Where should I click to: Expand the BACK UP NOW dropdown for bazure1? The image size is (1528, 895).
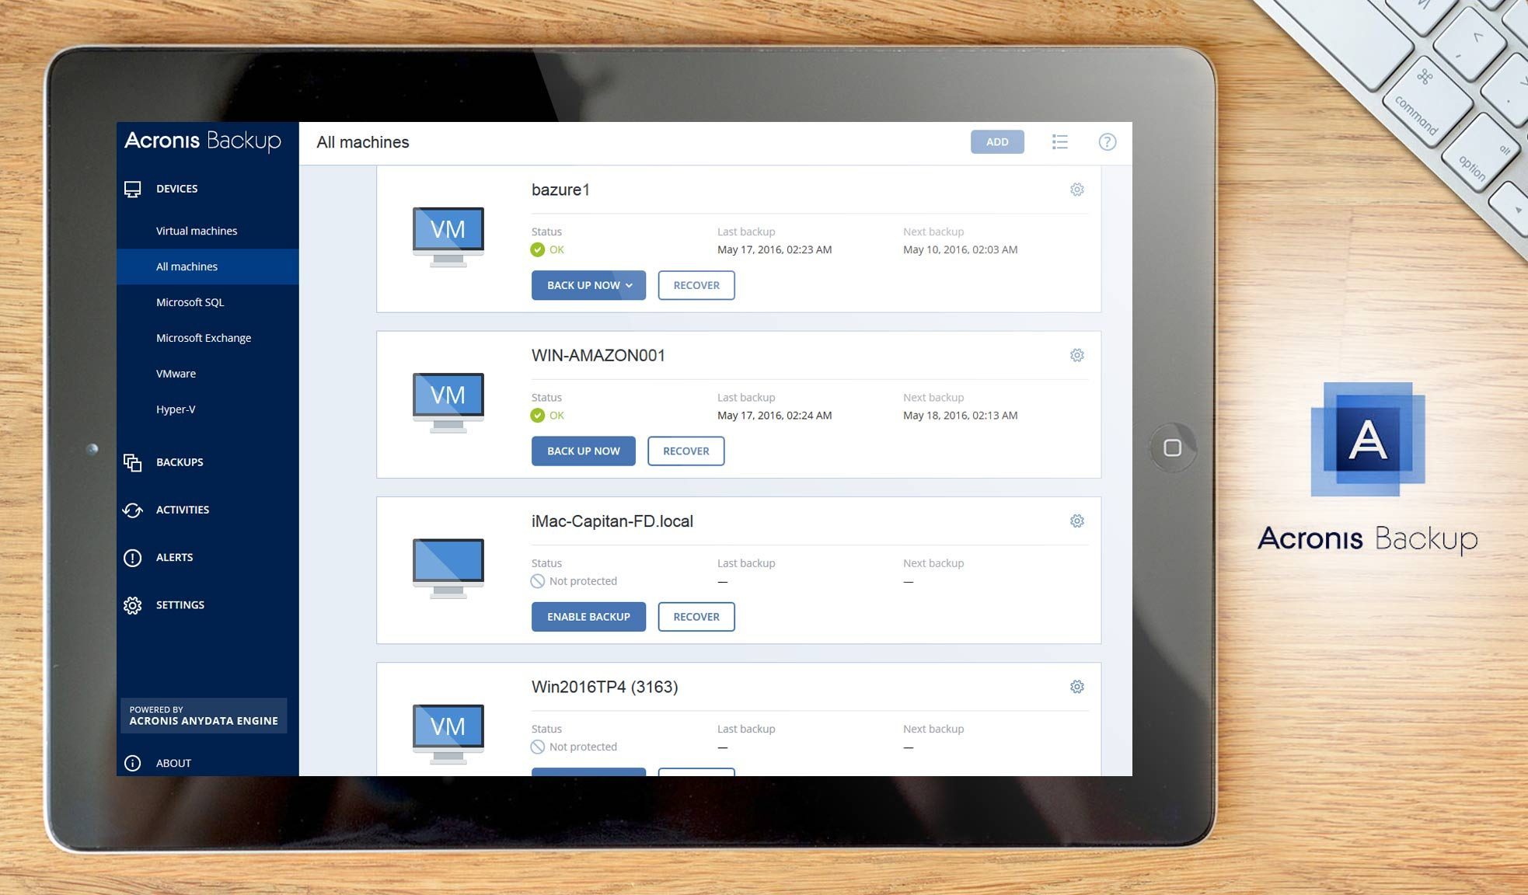pyautogui.click(x=629, y=285)
